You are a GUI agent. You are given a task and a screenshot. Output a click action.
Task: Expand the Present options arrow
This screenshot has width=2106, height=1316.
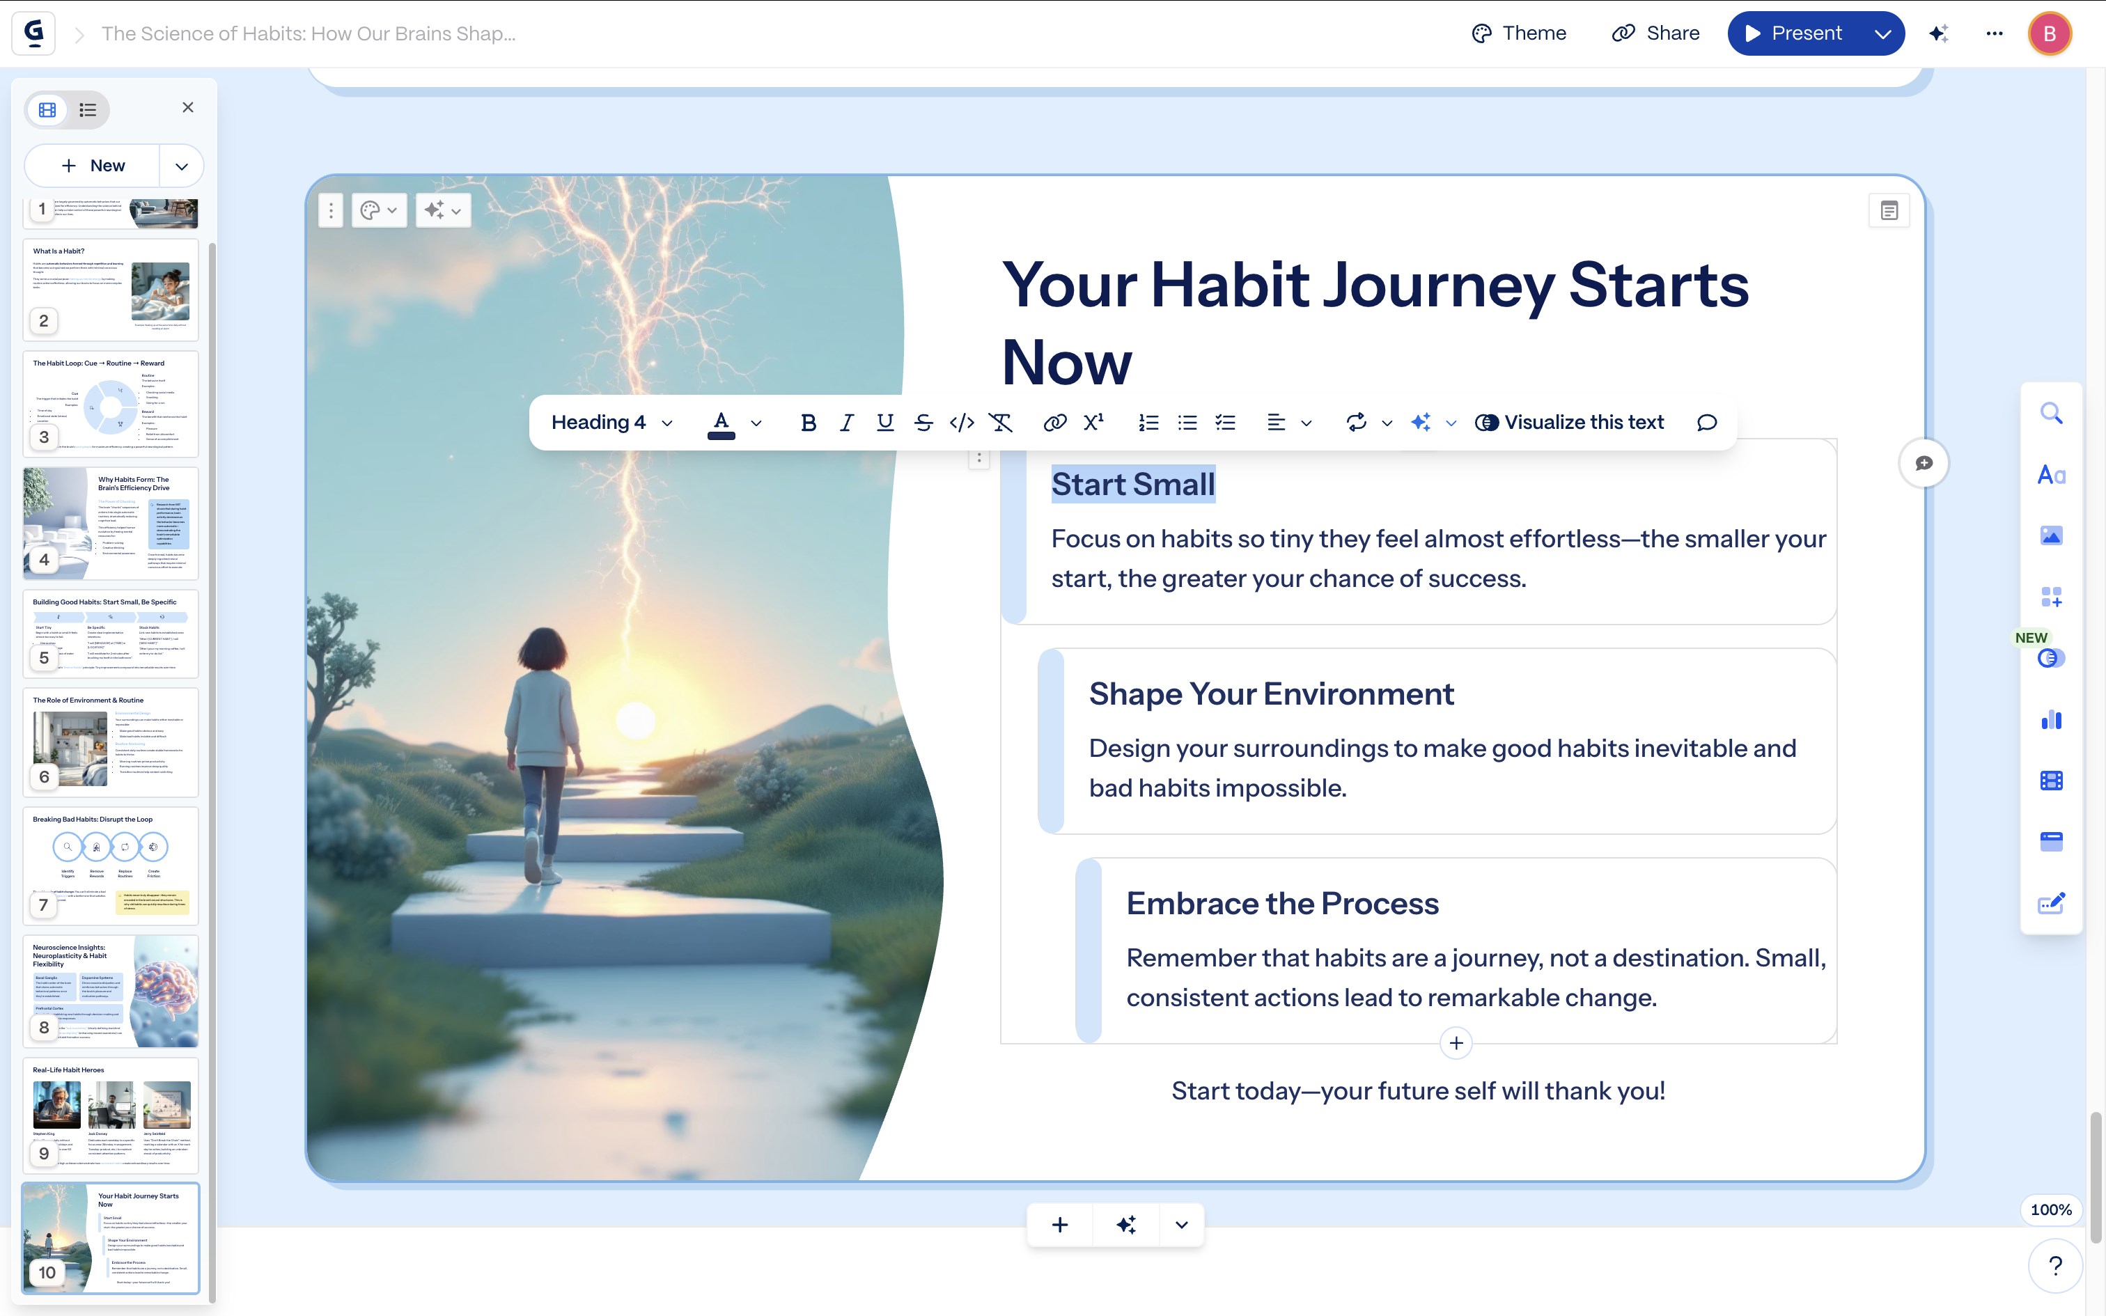pyautogui.click(x=1882, y=34)
